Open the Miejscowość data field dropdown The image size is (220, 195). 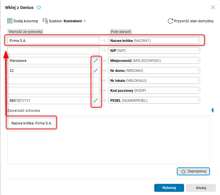coord(198,61)
